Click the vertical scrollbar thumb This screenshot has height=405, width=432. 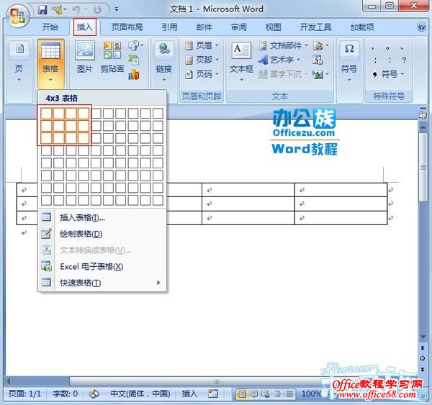point(423,167)
